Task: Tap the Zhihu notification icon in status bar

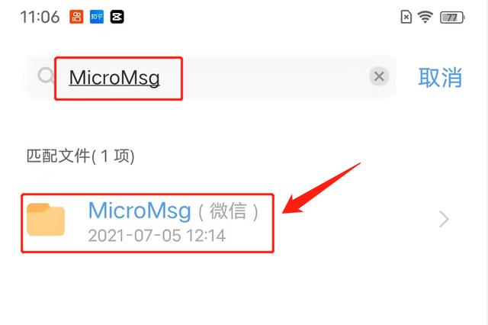Action: tap(97, 17)
